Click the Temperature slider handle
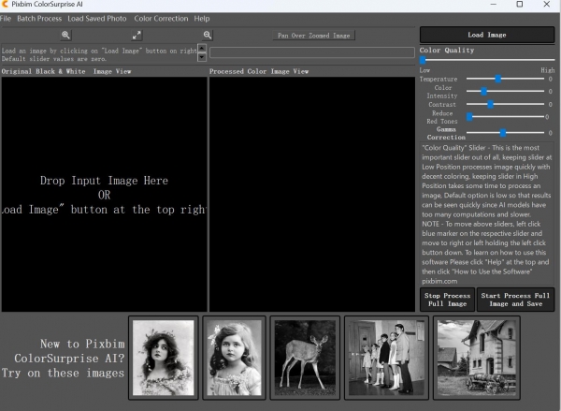Viewport: 561px width, 411px height. click(497, 79)
